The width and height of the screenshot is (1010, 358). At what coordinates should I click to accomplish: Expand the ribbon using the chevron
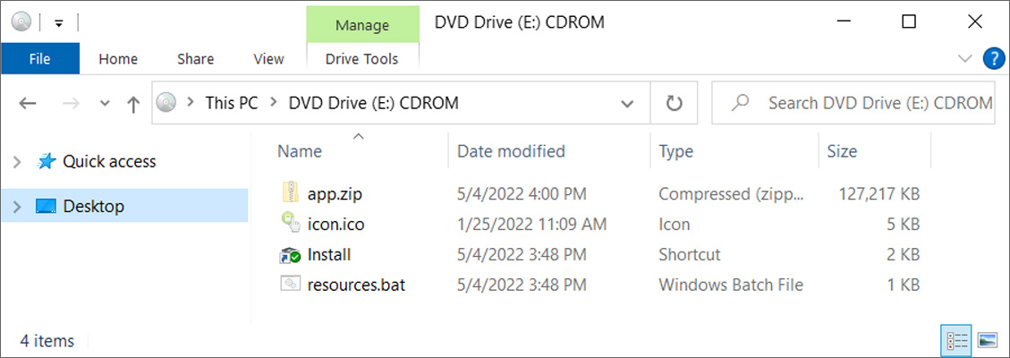pyautogui.click(x=964, y=59)
